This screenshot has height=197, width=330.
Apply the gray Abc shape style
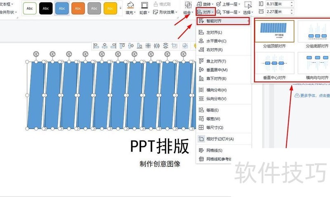coord(94,8)
